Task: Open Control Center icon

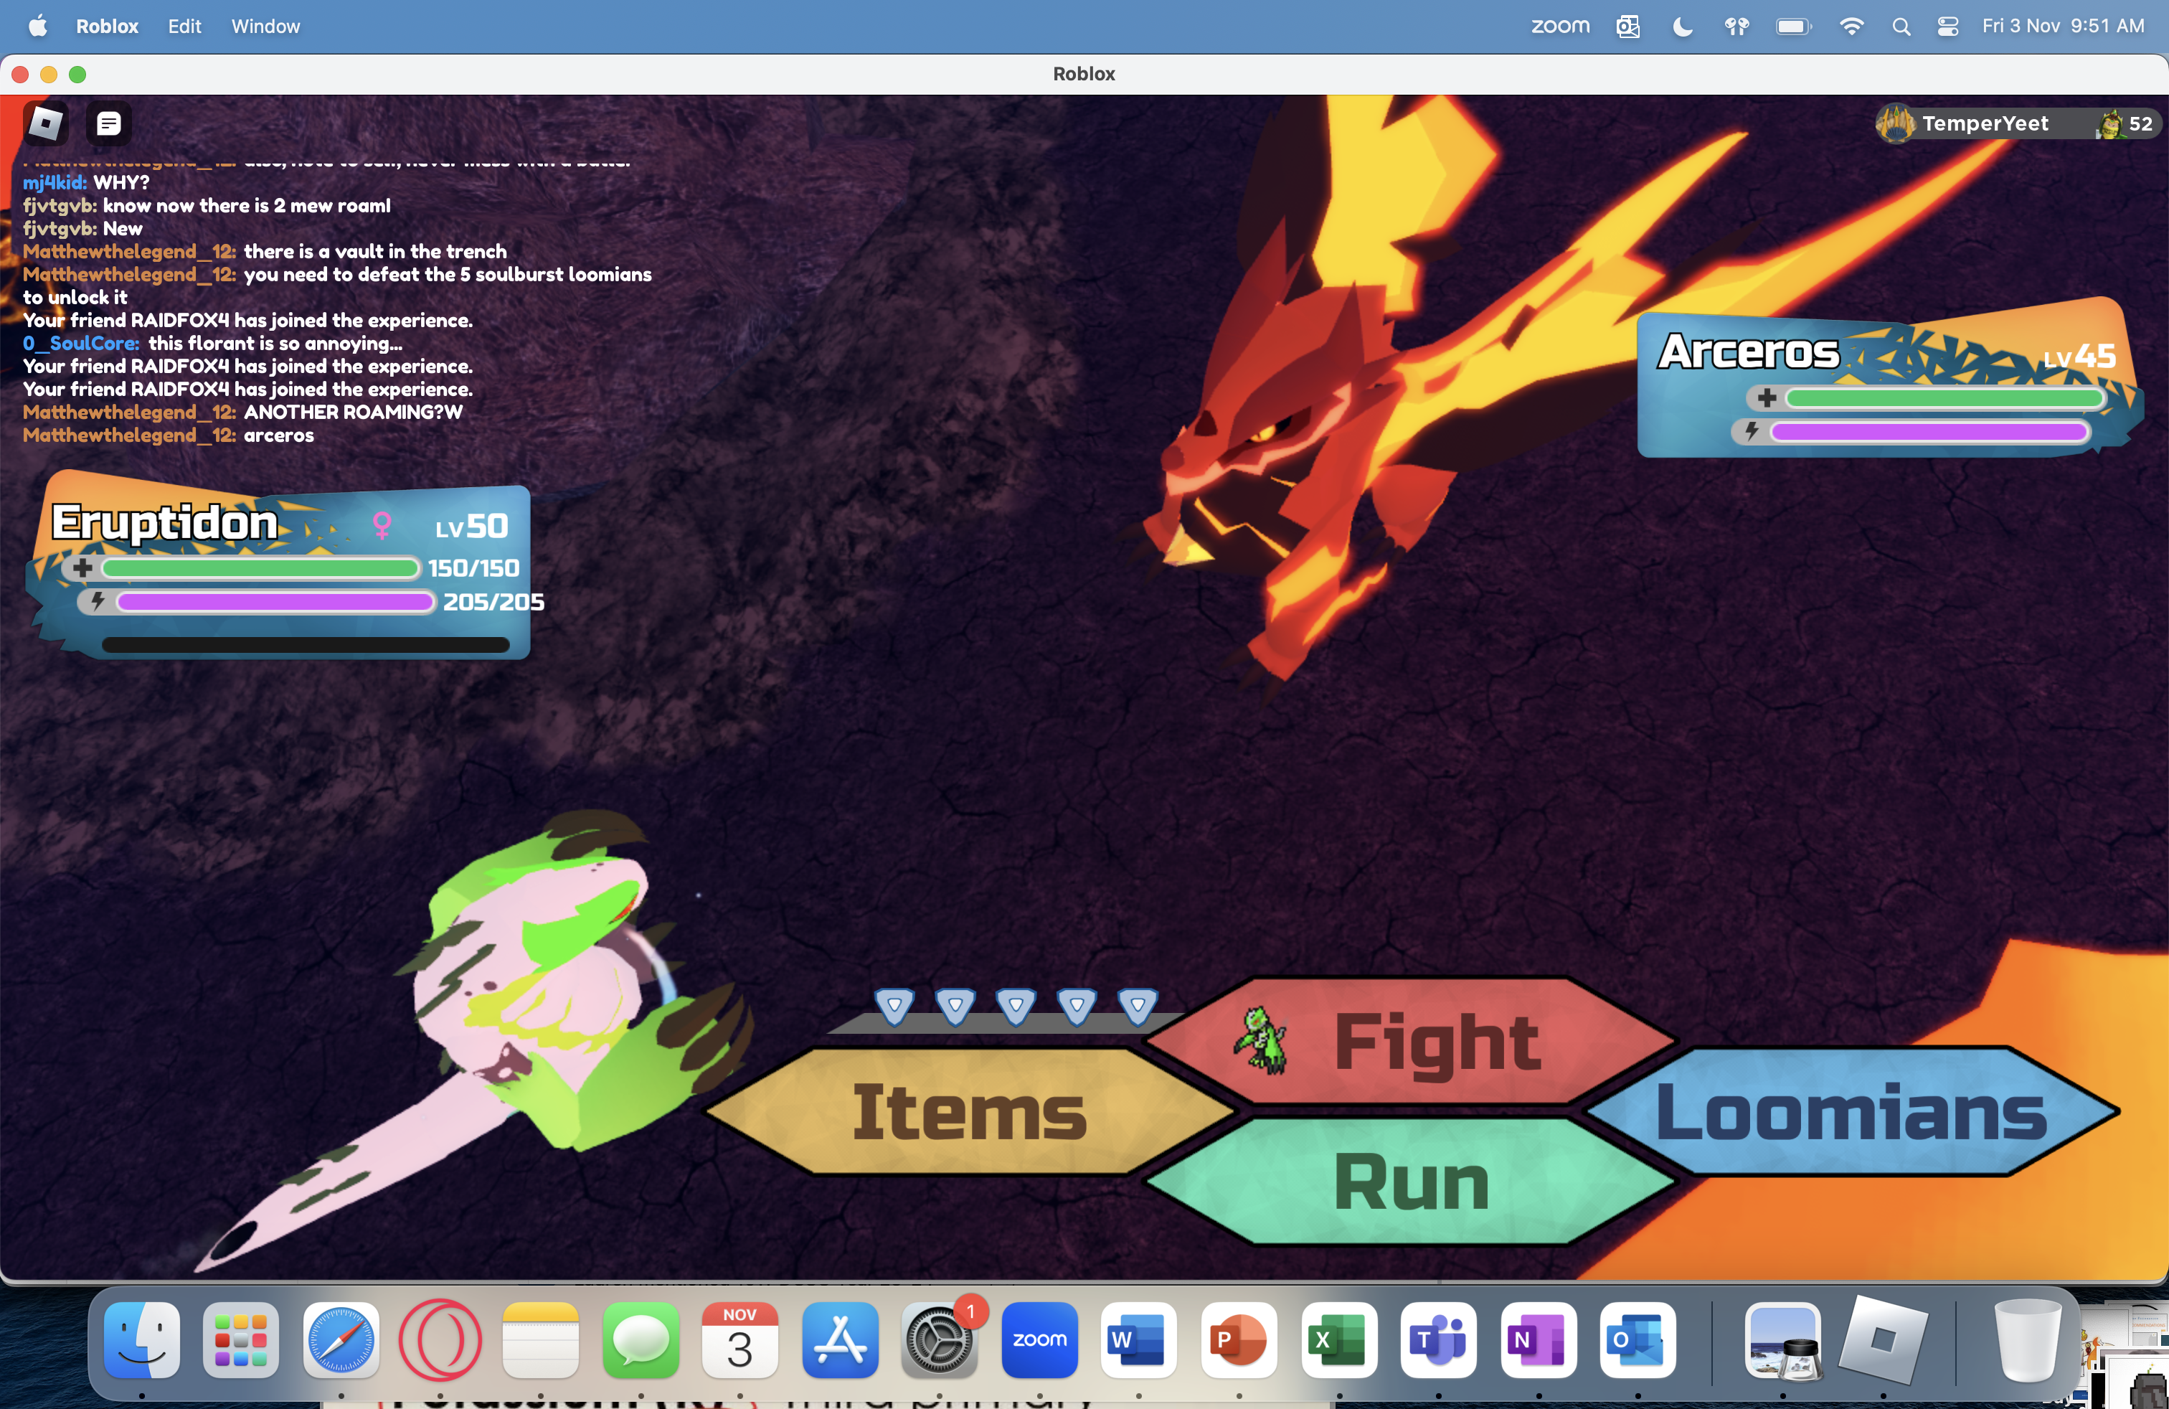Action: pos(1947,26)
